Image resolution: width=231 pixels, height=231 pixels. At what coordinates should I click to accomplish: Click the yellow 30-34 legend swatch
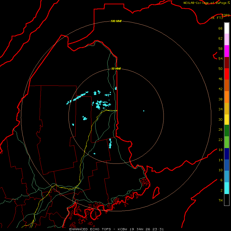227,119
